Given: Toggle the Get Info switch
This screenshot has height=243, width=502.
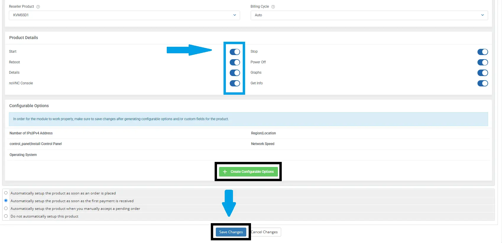Looking at the screenshot, I should (x=482, y=83).
